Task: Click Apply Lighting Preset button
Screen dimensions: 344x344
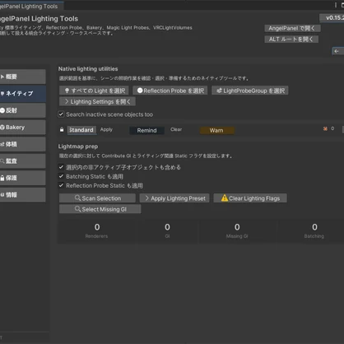Action: pos(174,198)
